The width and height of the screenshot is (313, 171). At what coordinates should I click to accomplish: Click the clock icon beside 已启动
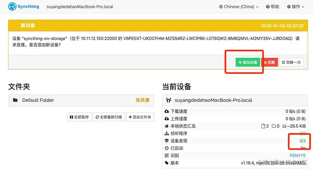(167, 148)
